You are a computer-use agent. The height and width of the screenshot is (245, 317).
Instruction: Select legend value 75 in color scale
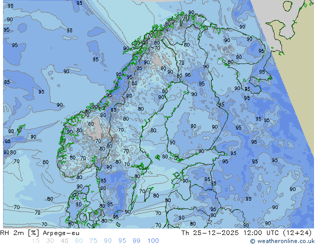coord(93,241)
